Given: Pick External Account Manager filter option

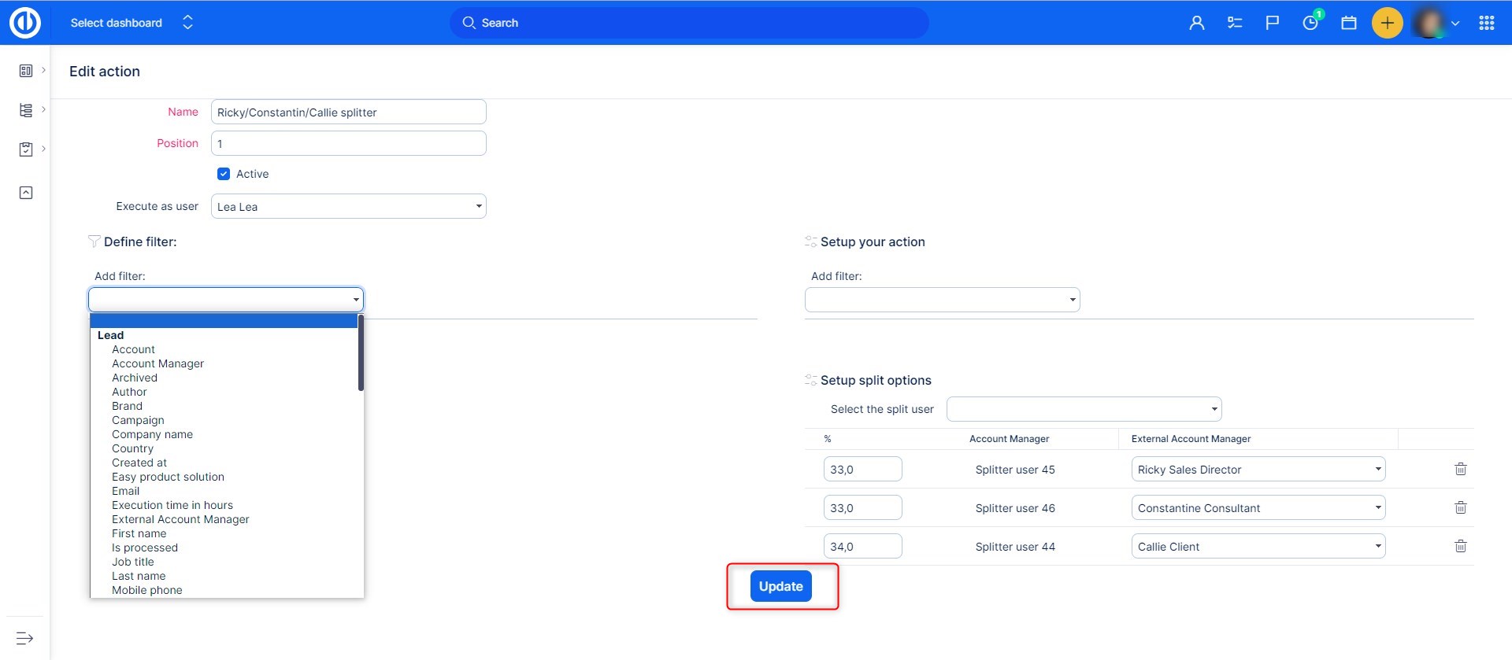Looking at the screenshot, I should tap(180, 519).
